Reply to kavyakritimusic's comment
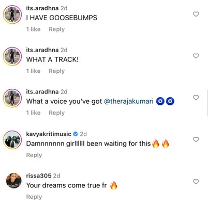208x207 pixels. click(x=34, y=155)
